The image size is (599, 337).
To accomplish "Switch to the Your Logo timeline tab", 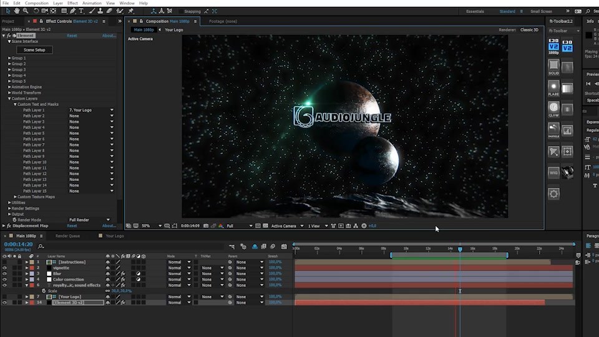I will coord(114,236).
